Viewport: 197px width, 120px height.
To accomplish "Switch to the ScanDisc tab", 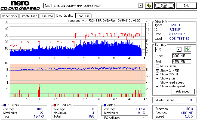I will [83, 16].
